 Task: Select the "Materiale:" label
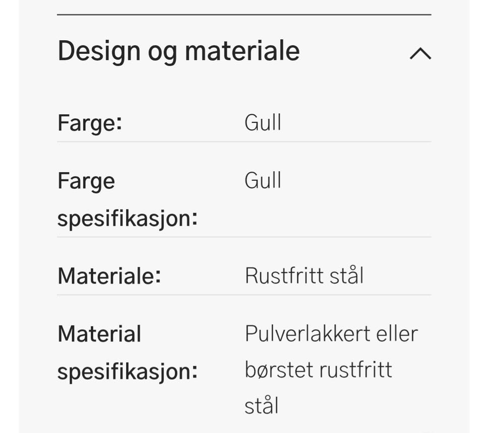point(109,276)
